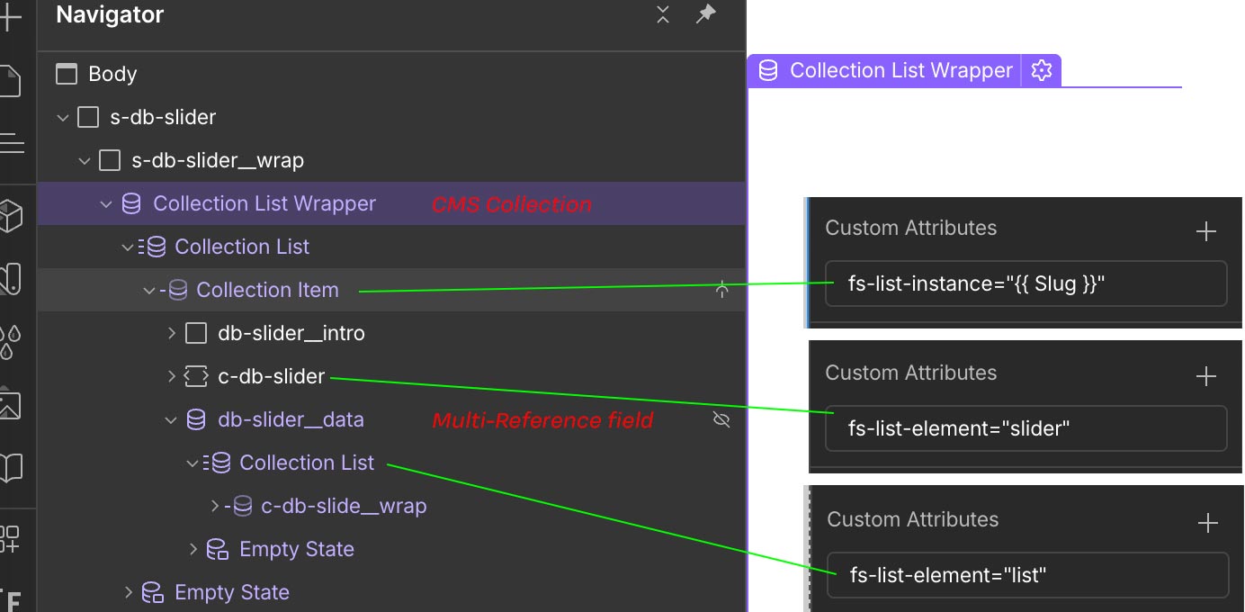Open the Assets image panel icon
The width and height of the screenshot is (1245, 612).
9,402
